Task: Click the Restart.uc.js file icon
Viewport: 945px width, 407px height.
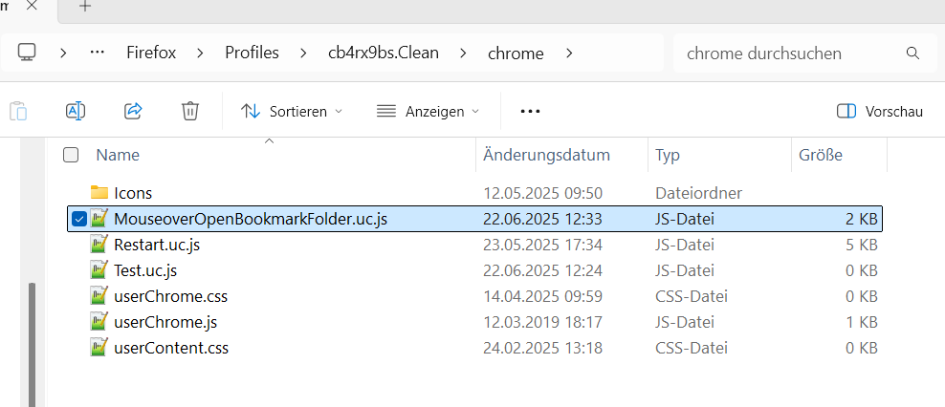Action: [x=98, y=245]
